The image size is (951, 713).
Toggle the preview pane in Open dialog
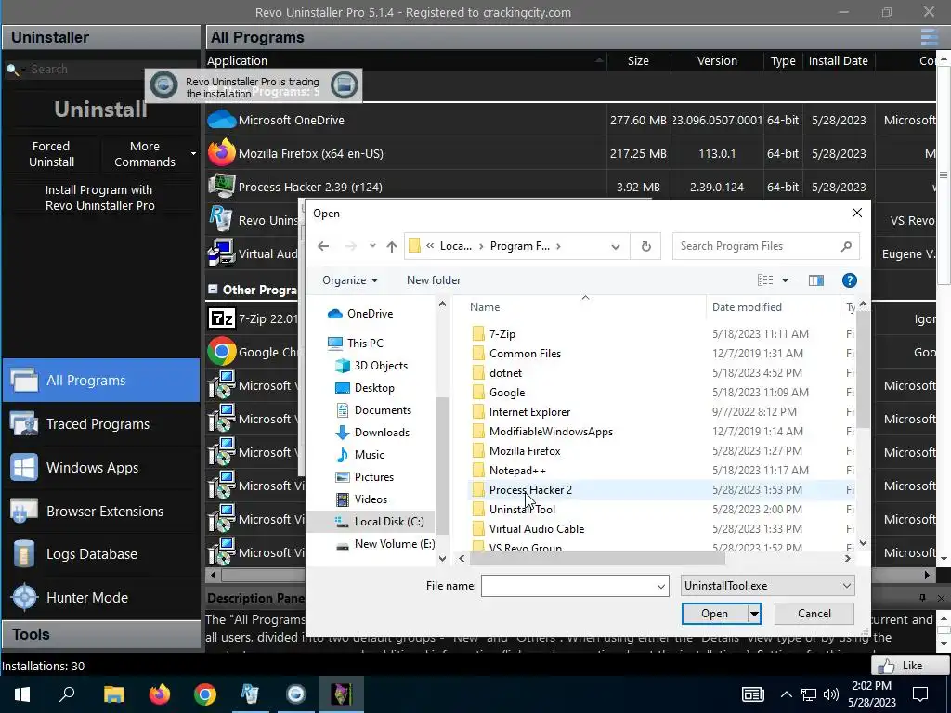point(816,280)
